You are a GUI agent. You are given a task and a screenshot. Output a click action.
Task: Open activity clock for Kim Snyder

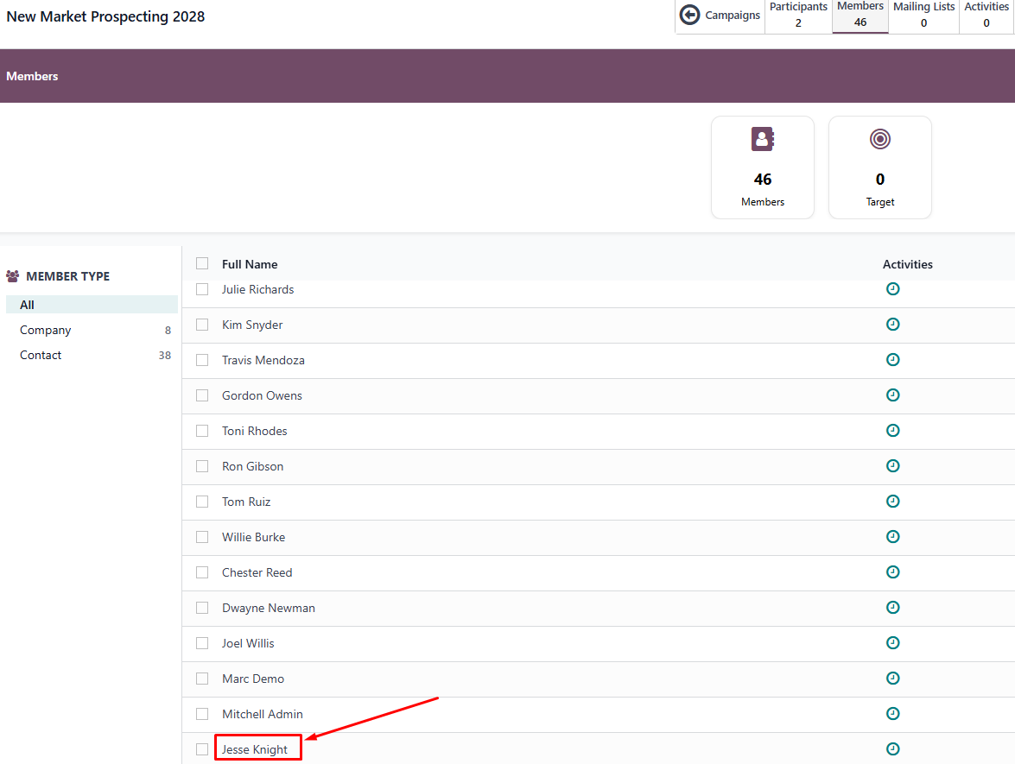coord(893,325)
